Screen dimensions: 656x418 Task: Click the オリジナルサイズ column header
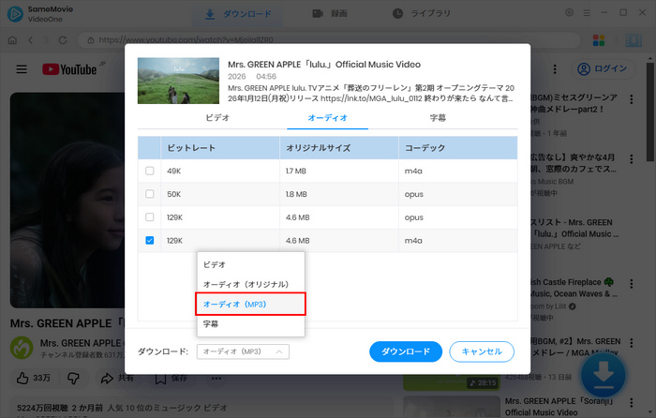(339, 148)
